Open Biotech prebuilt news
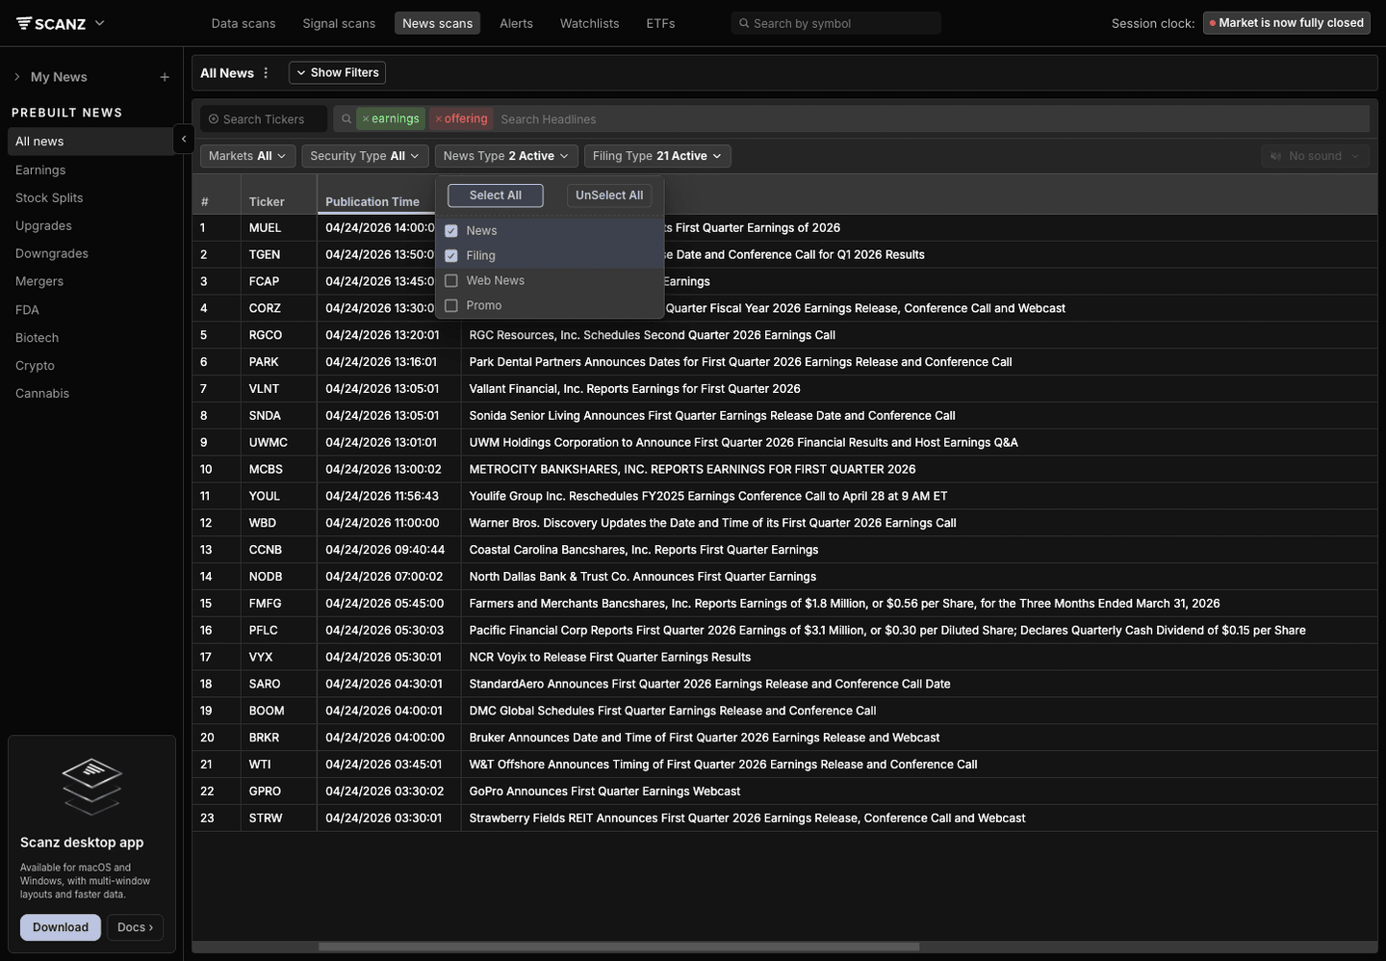1386x961 pixels. [37, 338]
